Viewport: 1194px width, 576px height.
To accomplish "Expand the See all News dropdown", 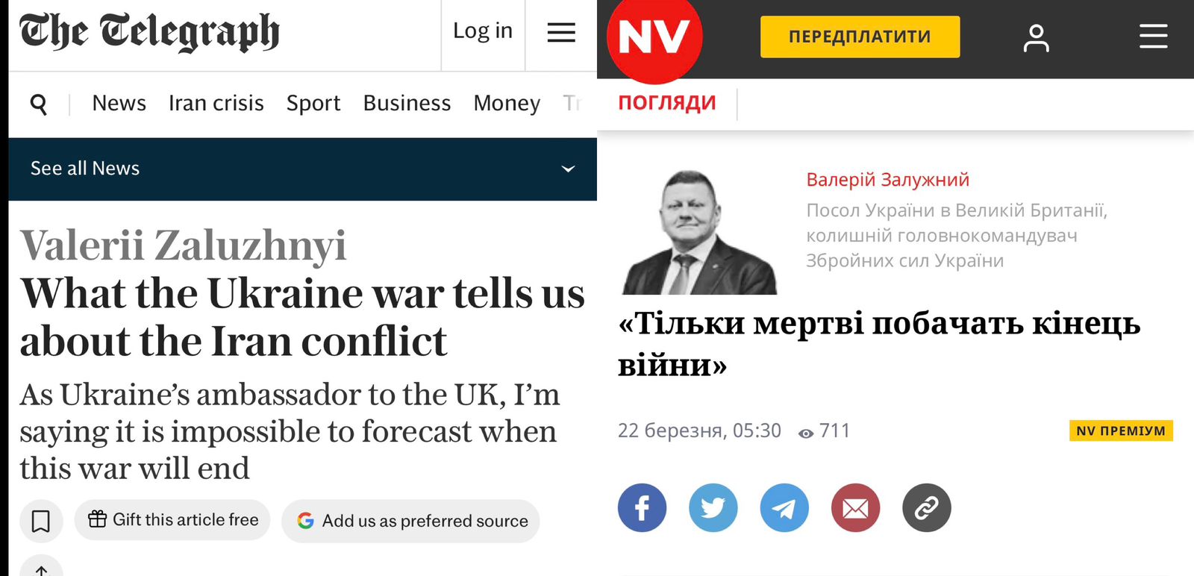I will coord(568,169).
